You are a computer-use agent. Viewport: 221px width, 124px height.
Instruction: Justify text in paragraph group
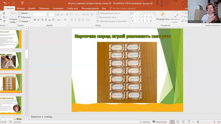(x=83, y=20)
